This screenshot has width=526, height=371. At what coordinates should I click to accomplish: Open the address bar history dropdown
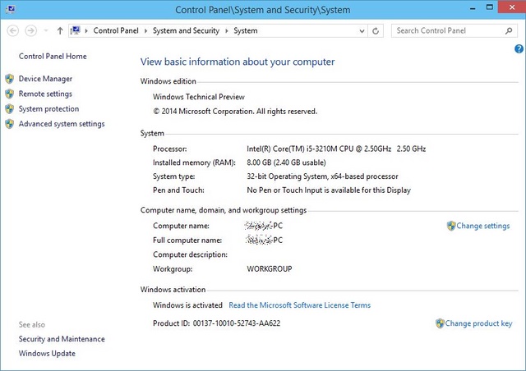click(x=362, y=31)
